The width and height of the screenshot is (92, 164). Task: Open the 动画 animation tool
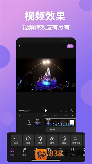point(40,140)
